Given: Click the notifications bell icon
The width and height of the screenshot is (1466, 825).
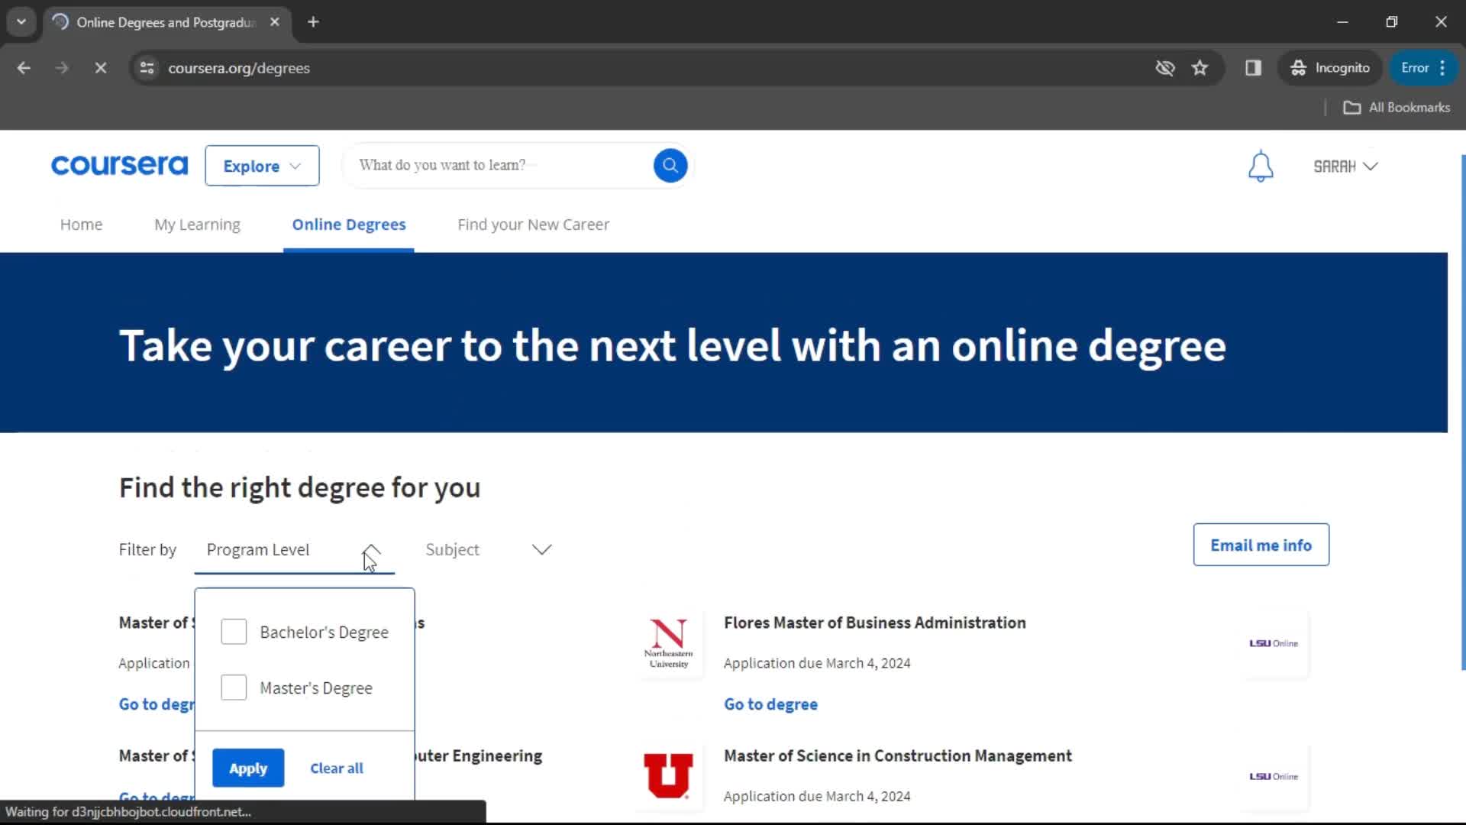Looking at the screenshot, I should click(x=1261, y=165).
